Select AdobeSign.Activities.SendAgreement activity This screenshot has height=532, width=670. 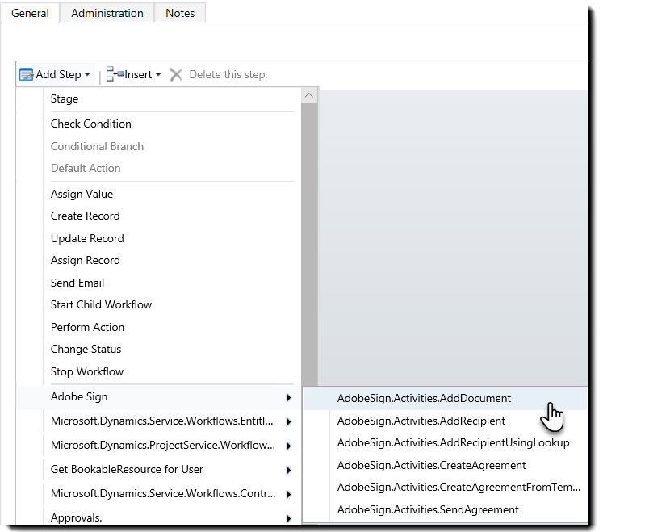[426, 509]
